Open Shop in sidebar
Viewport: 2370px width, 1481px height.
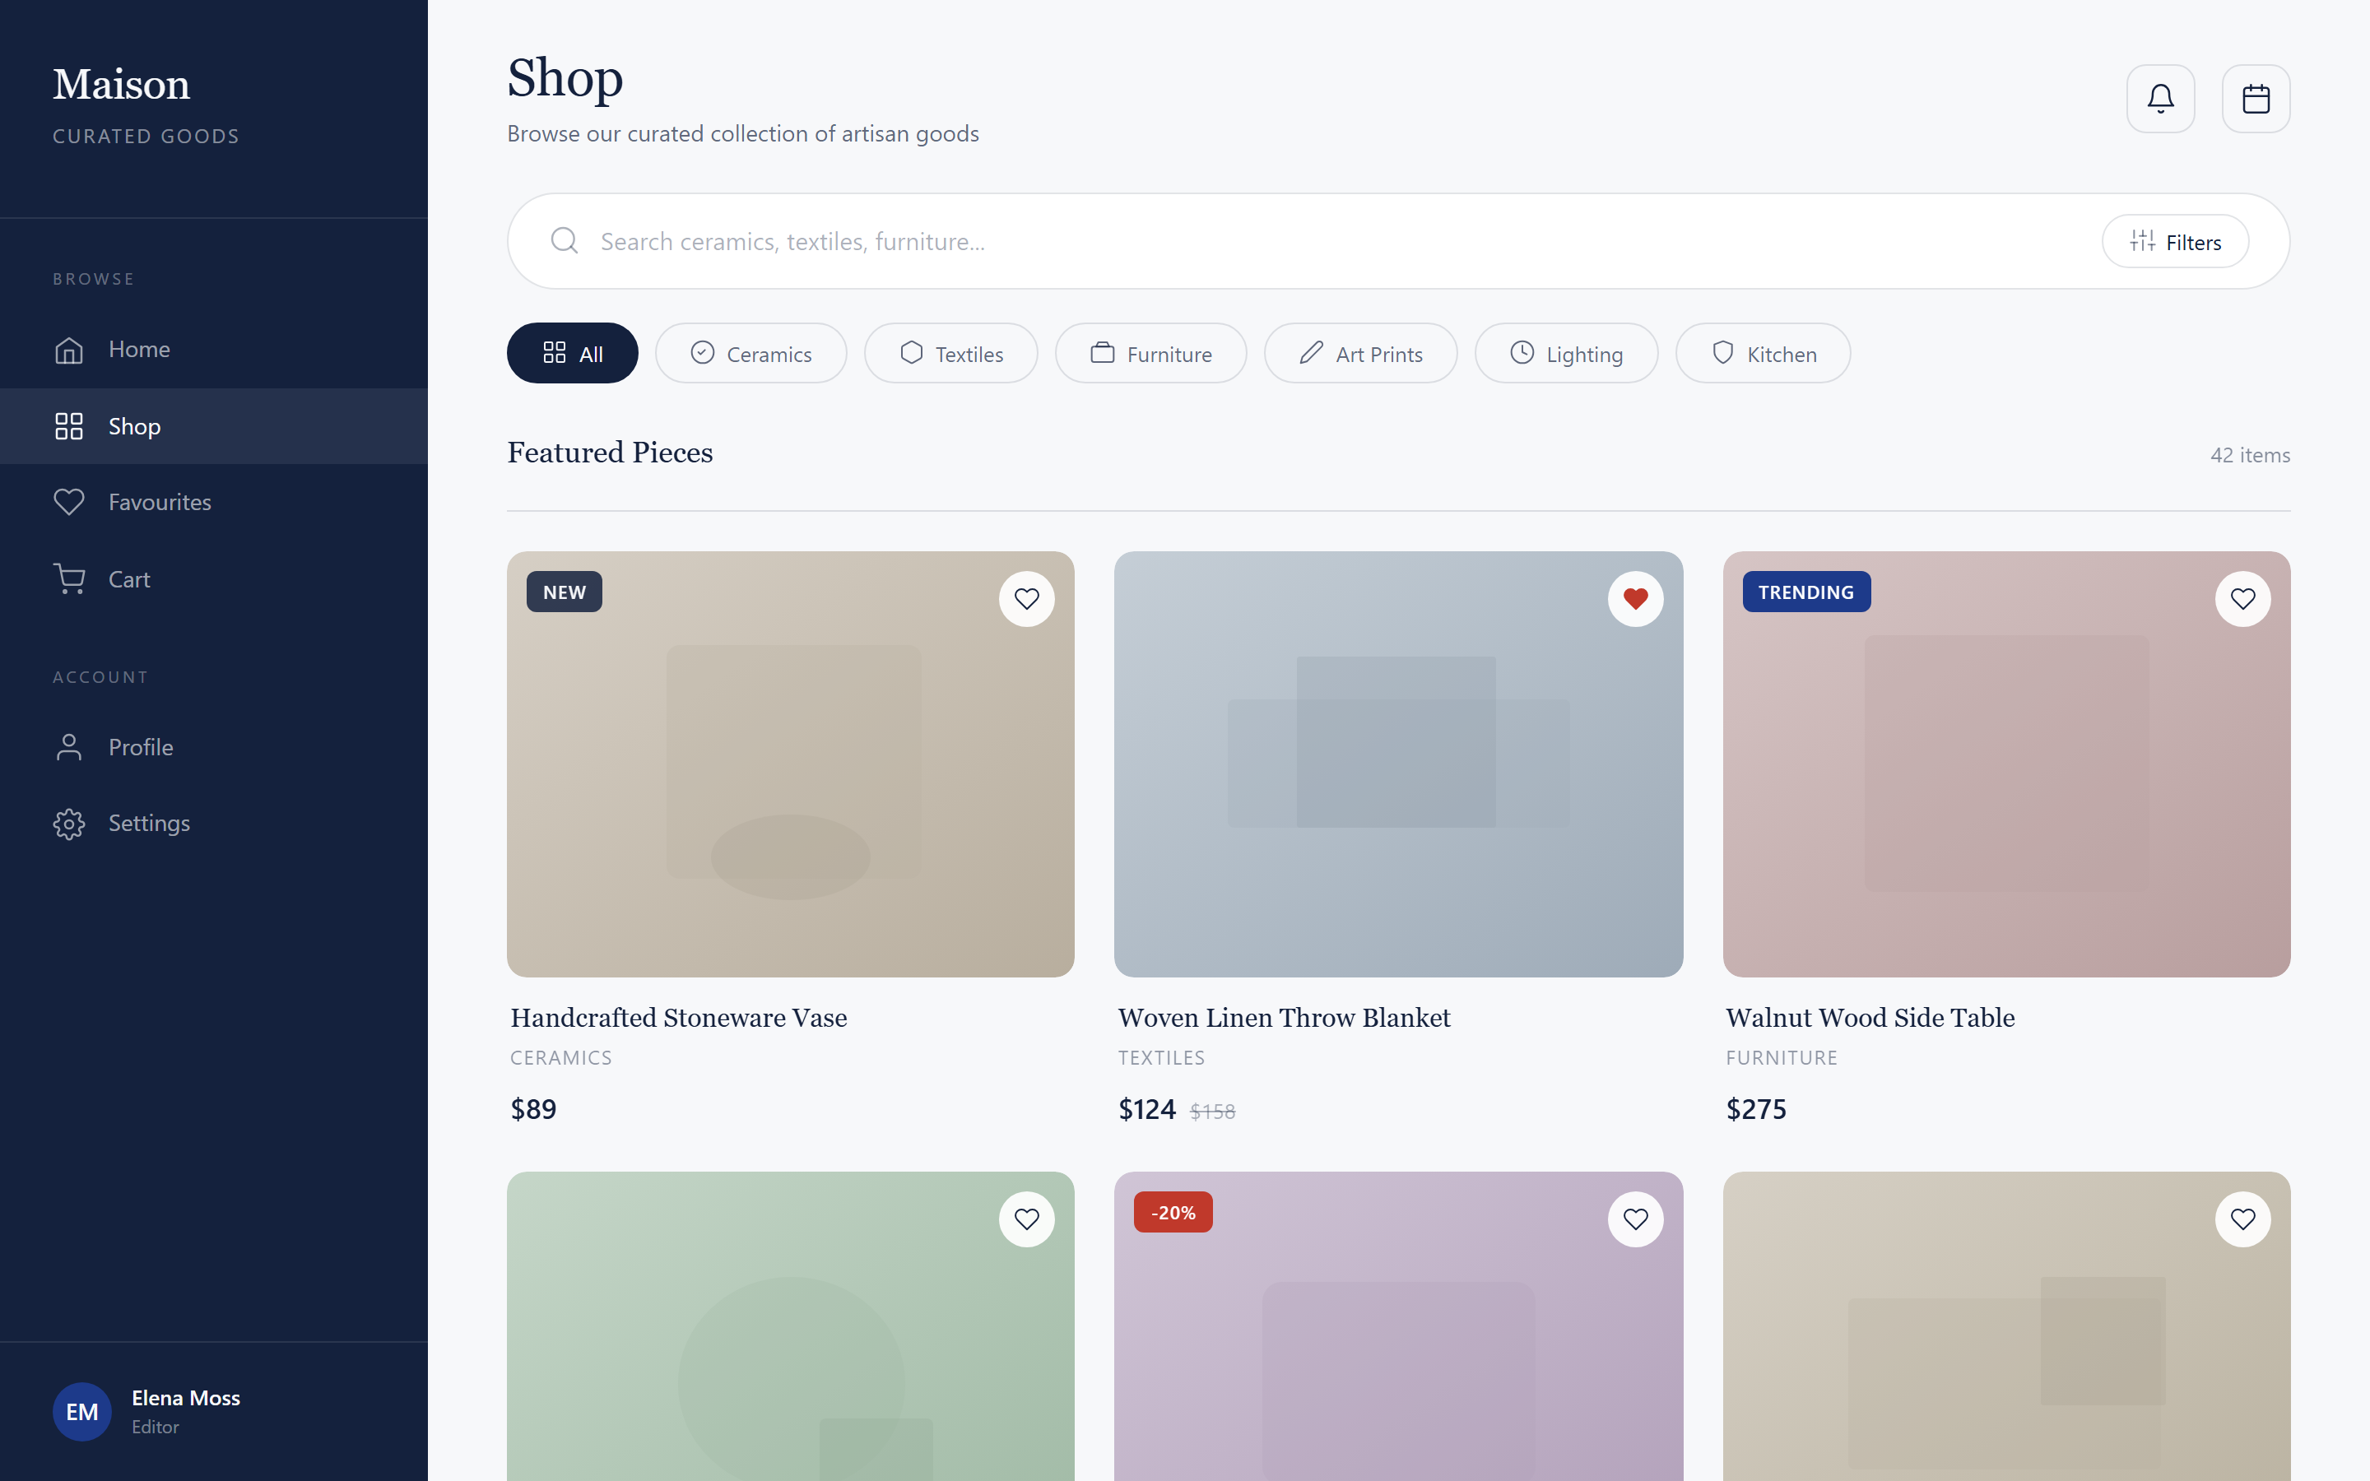213,426
